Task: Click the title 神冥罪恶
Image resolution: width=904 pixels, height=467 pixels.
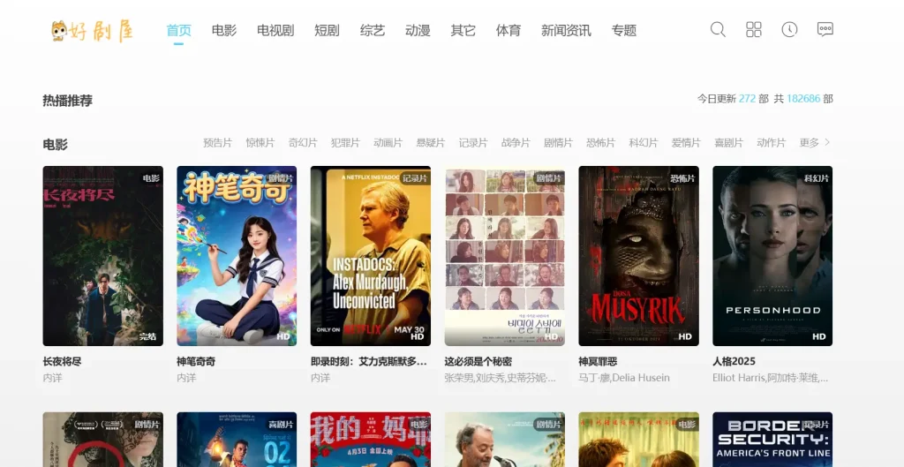Action: [598, 361]
